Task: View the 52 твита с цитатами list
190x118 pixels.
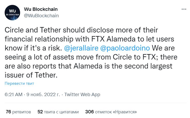Action: [58, 112]
